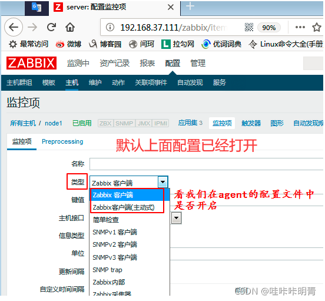
Task: Bookmark the page with the star icon
Action: pyautogui.click(x=317, y=27)
